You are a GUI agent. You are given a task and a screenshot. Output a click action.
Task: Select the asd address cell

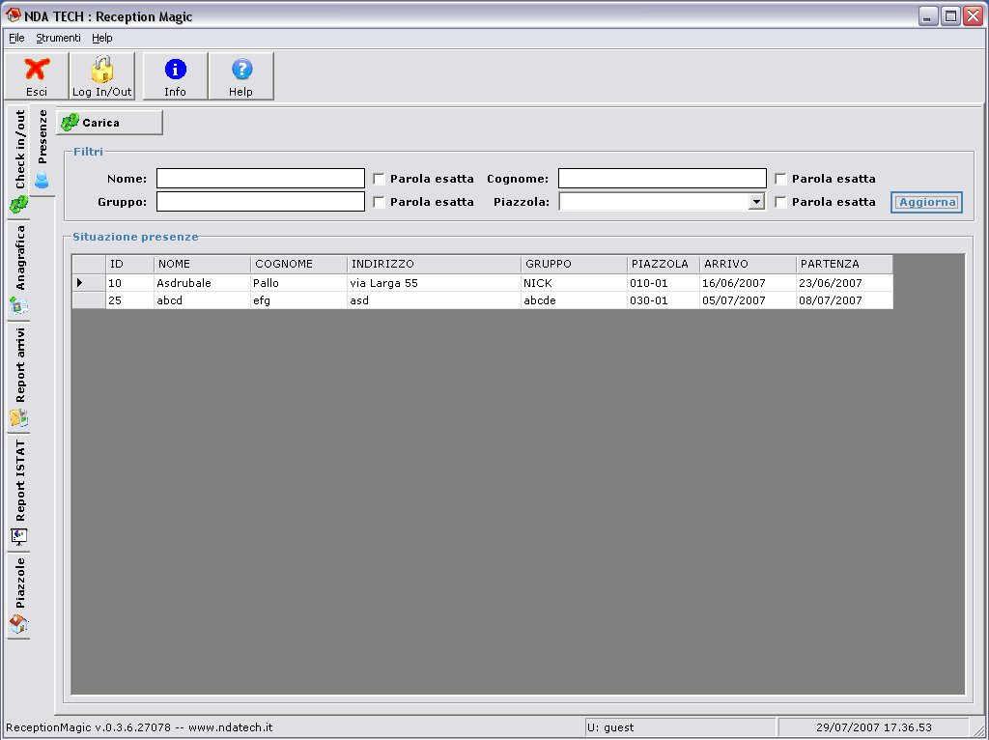434,300
